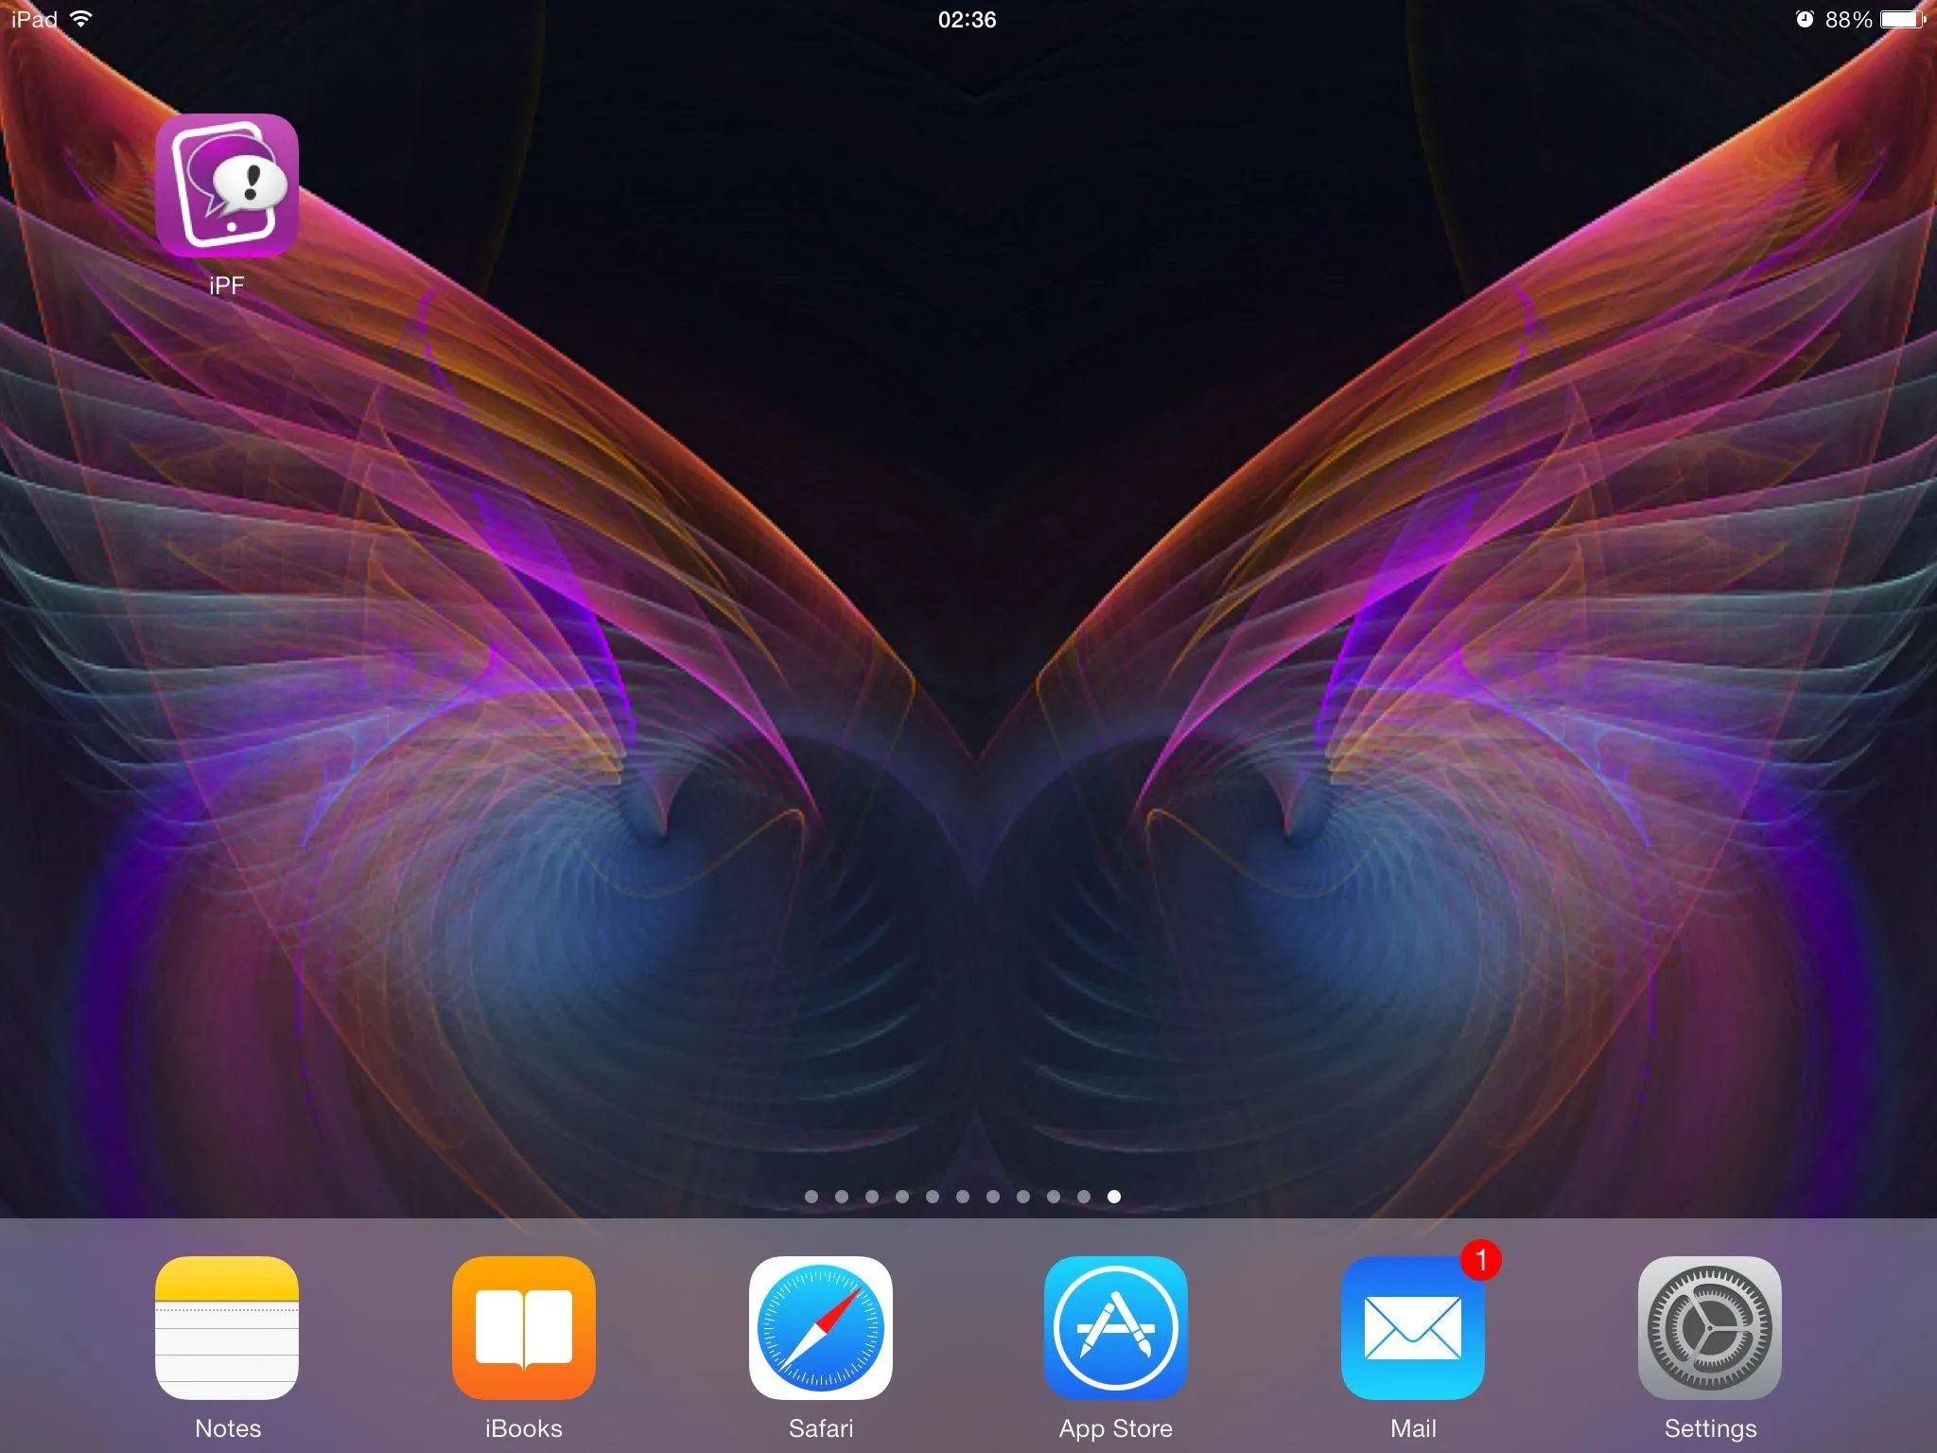Tap the iPad carrier text

coord(34,19)
